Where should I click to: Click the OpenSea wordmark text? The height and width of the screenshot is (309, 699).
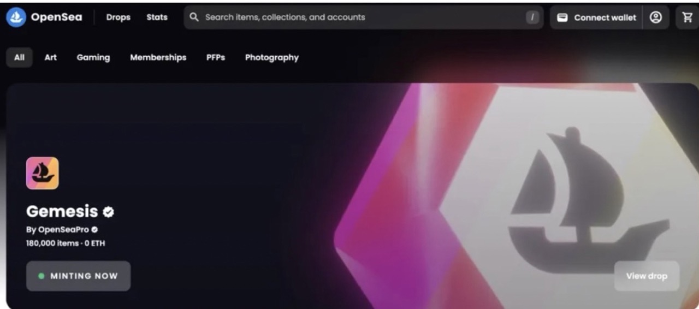[x=56, y=17]
